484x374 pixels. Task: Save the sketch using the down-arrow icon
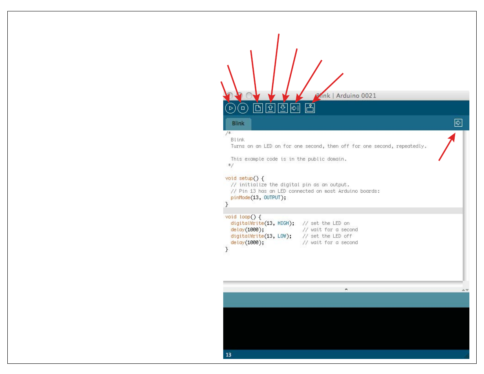283,108
